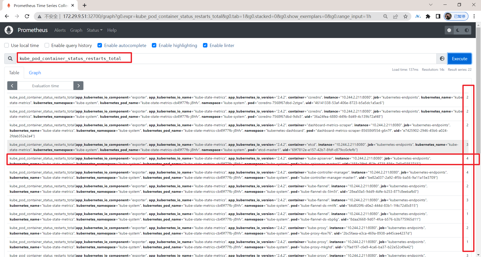This screenshot has height=257, width=481.
Task: Click browser forward arrow
Action: coord(17,16)
